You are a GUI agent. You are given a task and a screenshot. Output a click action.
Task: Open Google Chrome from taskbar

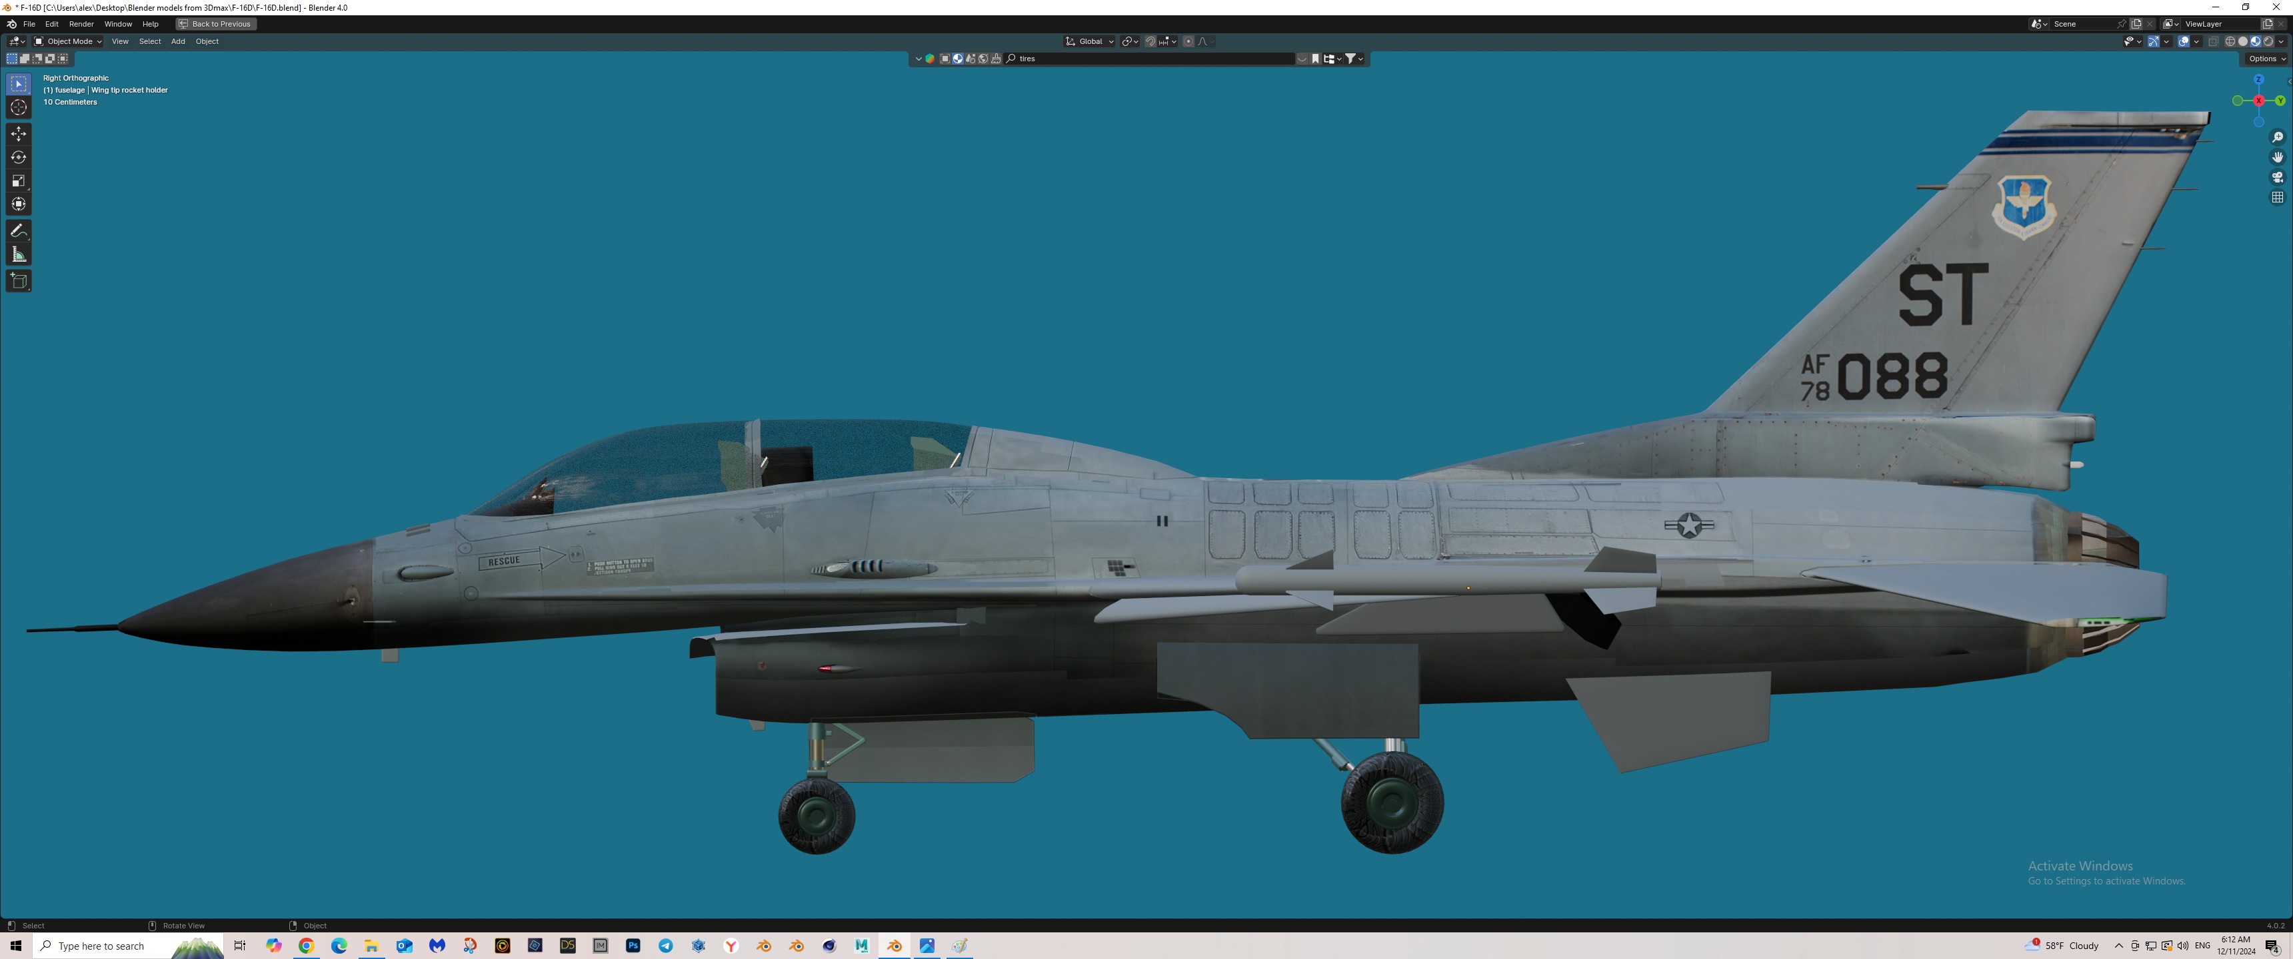[306, 946]
